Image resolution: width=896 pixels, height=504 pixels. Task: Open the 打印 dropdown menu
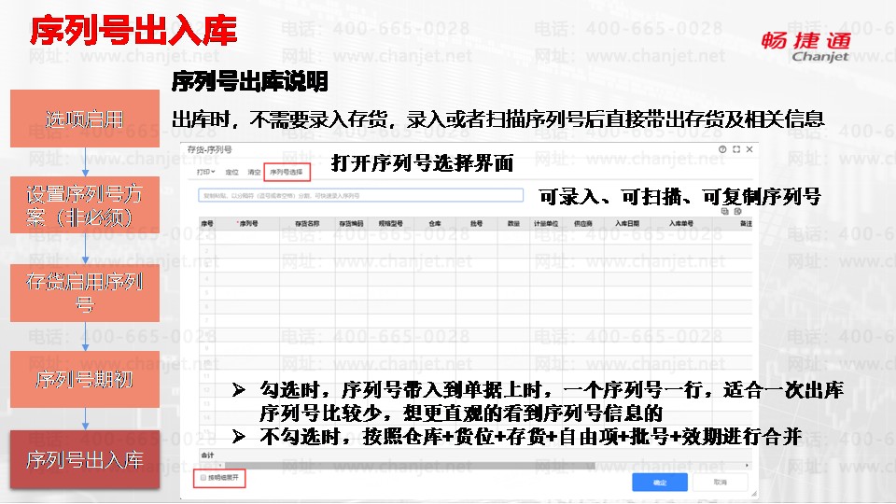pos(205,172)
